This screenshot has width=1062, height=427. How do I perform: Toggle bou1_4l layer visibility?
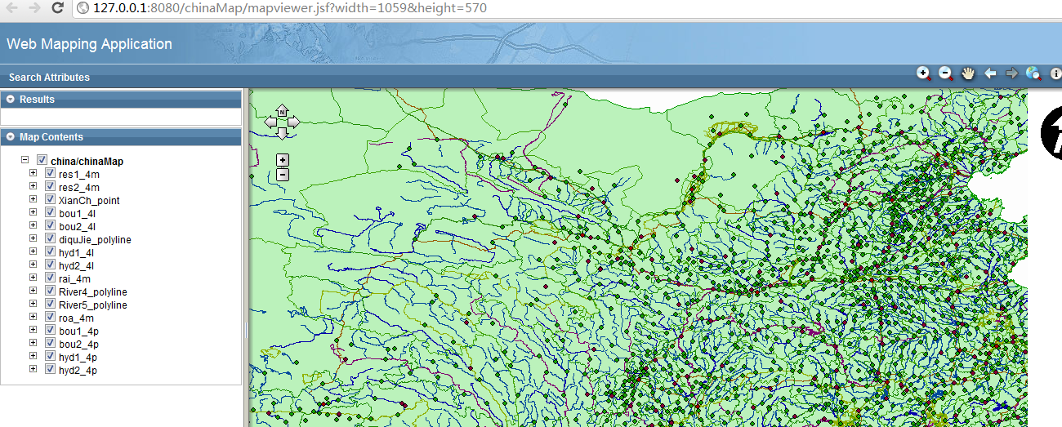tap(50, 213)
